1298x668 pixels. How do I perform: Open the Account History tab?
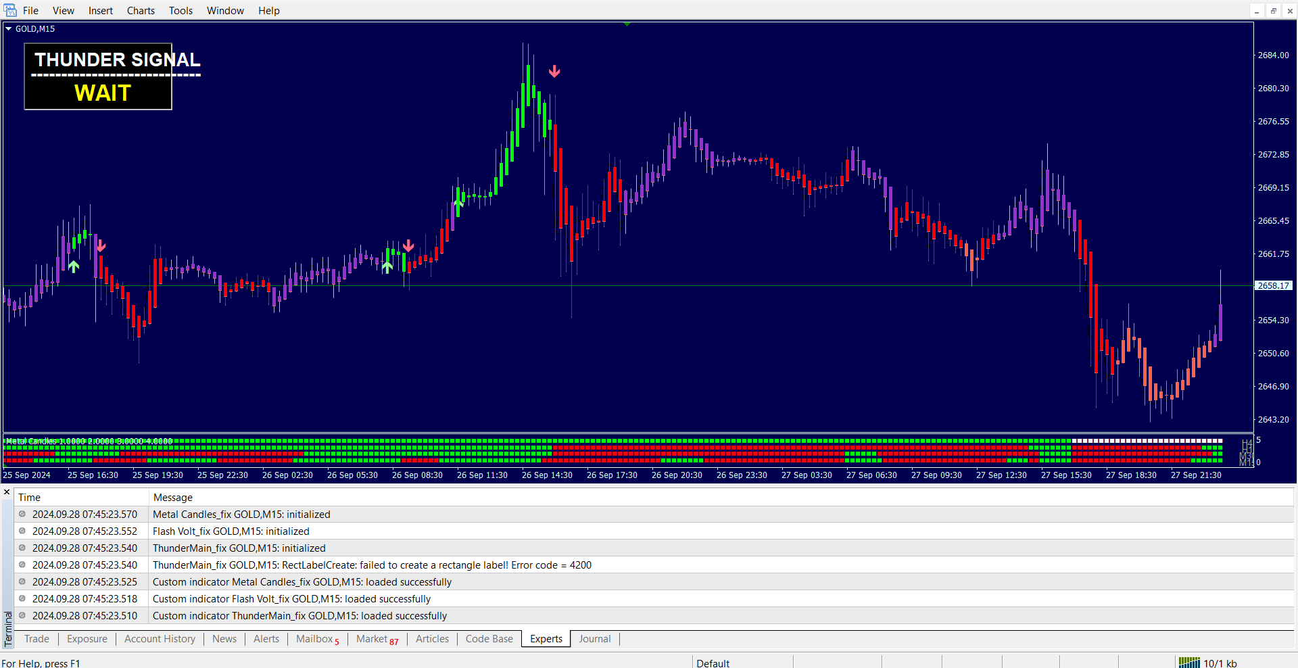[x=160, y=639]
